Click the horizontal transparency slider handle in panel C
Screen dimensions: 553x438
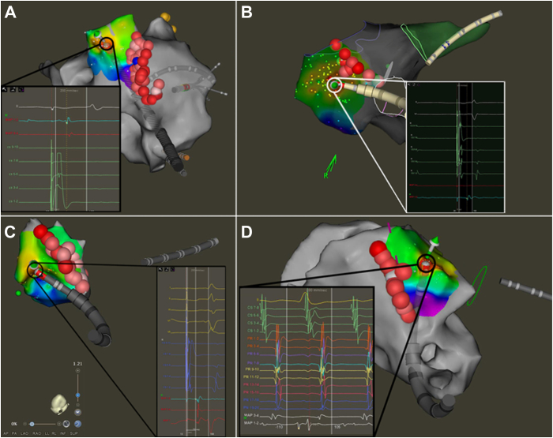(32, 424)
